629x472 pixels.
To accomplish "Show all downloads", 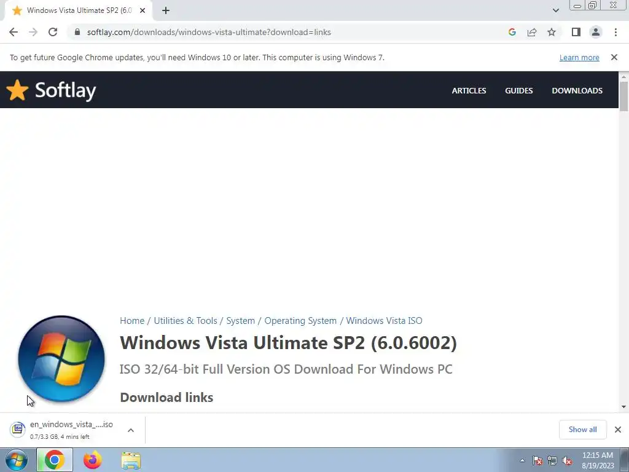I will 582,430.
